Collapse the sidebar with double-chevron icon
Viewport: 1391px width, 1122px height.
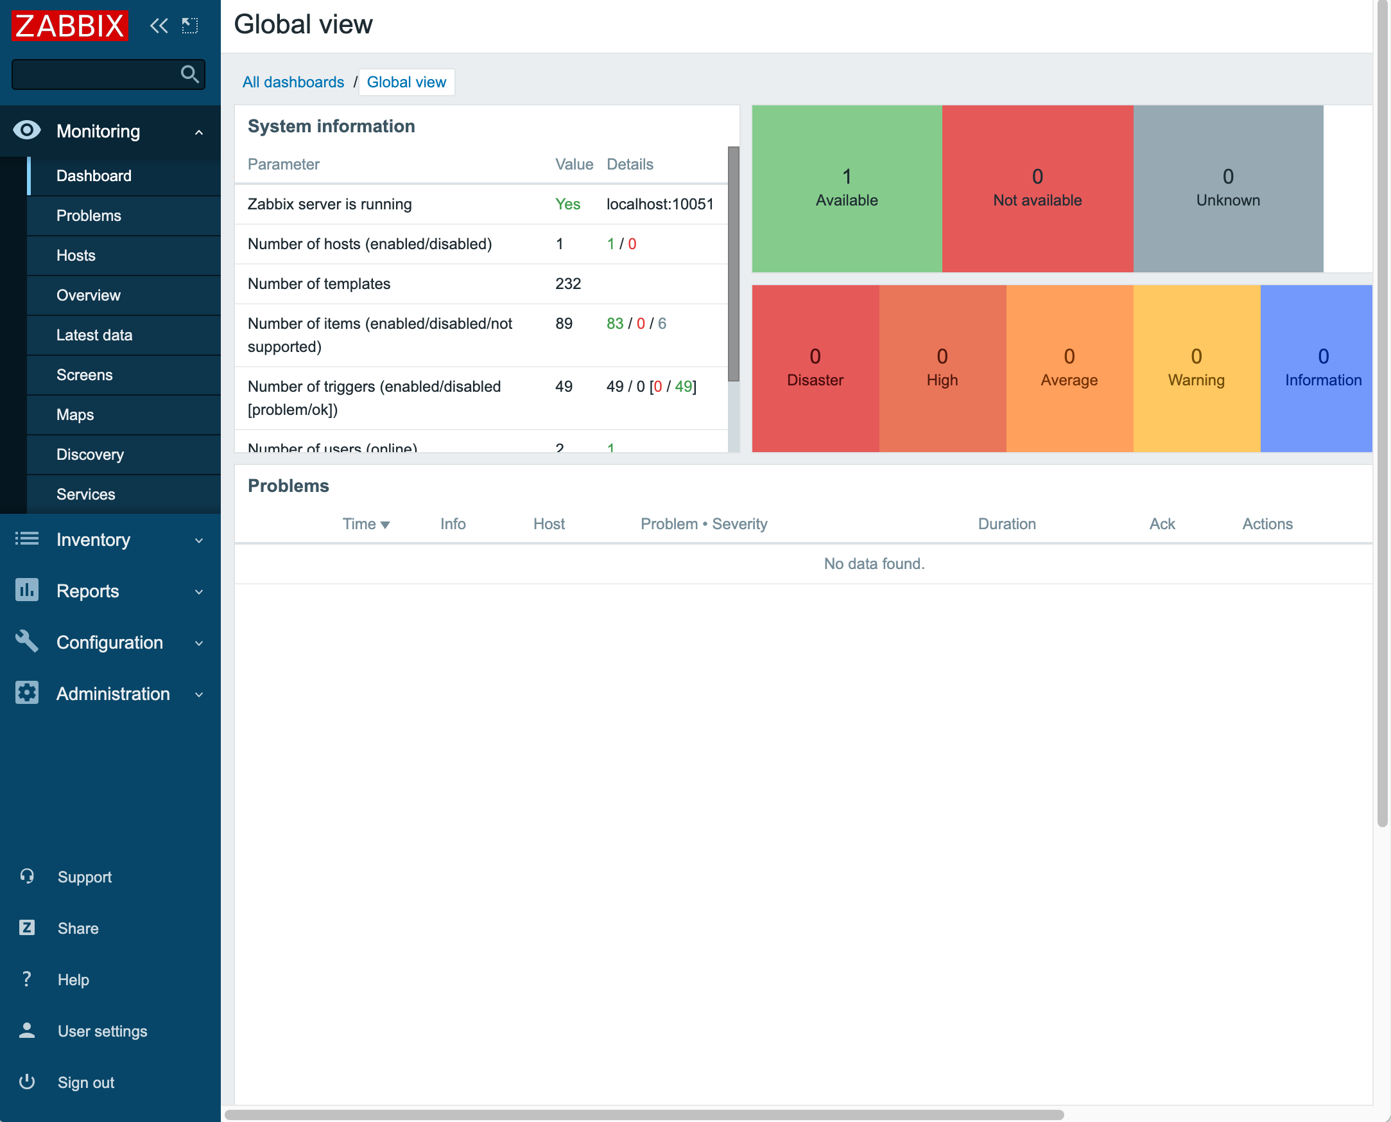159,26
